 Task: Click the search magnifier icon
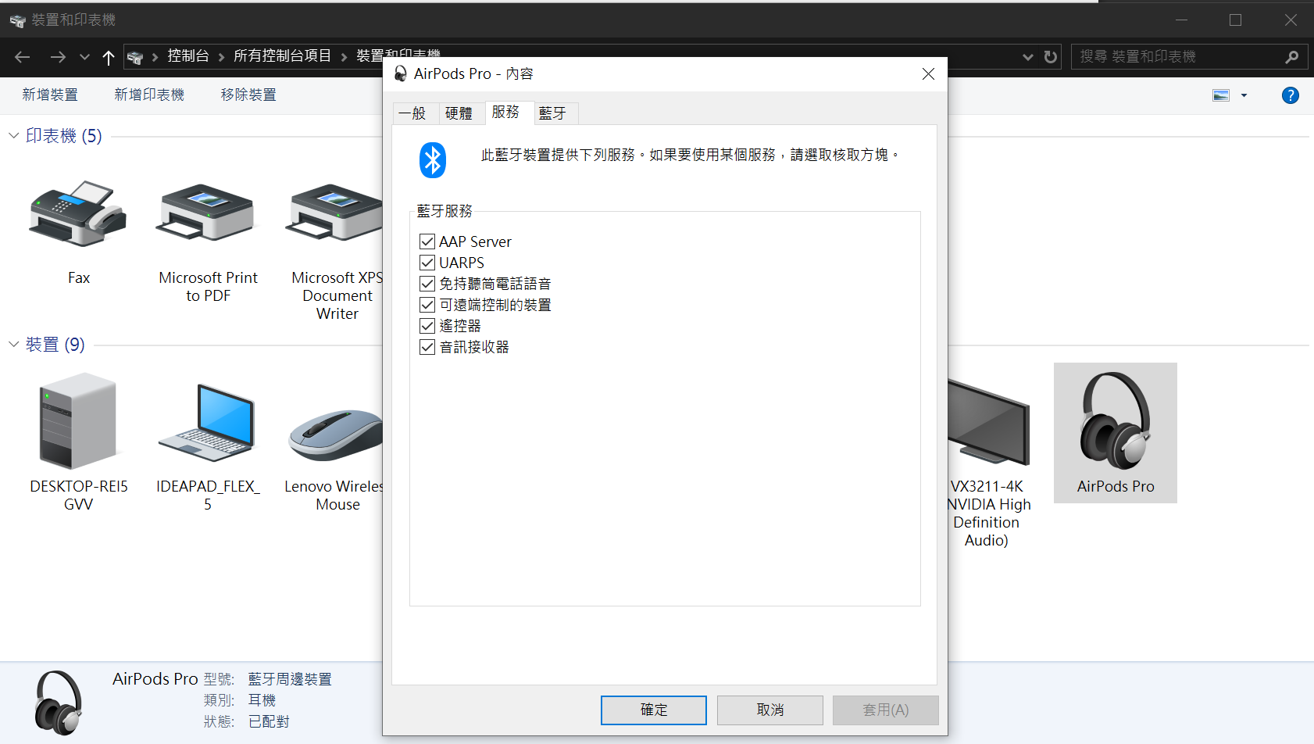coord(1291,57)
